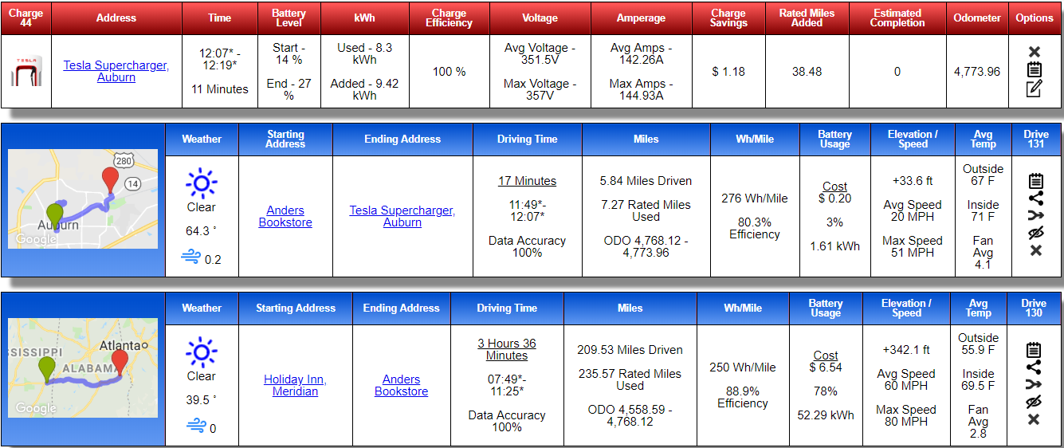Click wind icon showing 0.2

190,257
